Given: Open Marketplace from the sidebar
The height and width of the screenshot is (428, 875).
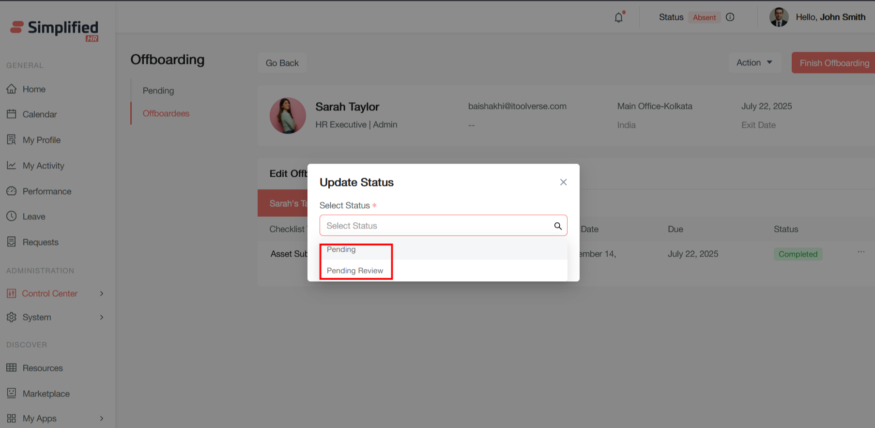Looking at the screenshot, I should [46, 394].
